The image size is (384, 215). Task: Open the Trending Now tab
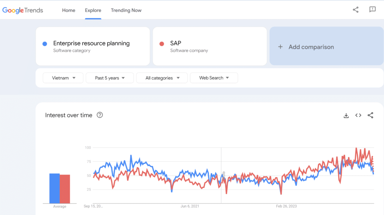126,10
